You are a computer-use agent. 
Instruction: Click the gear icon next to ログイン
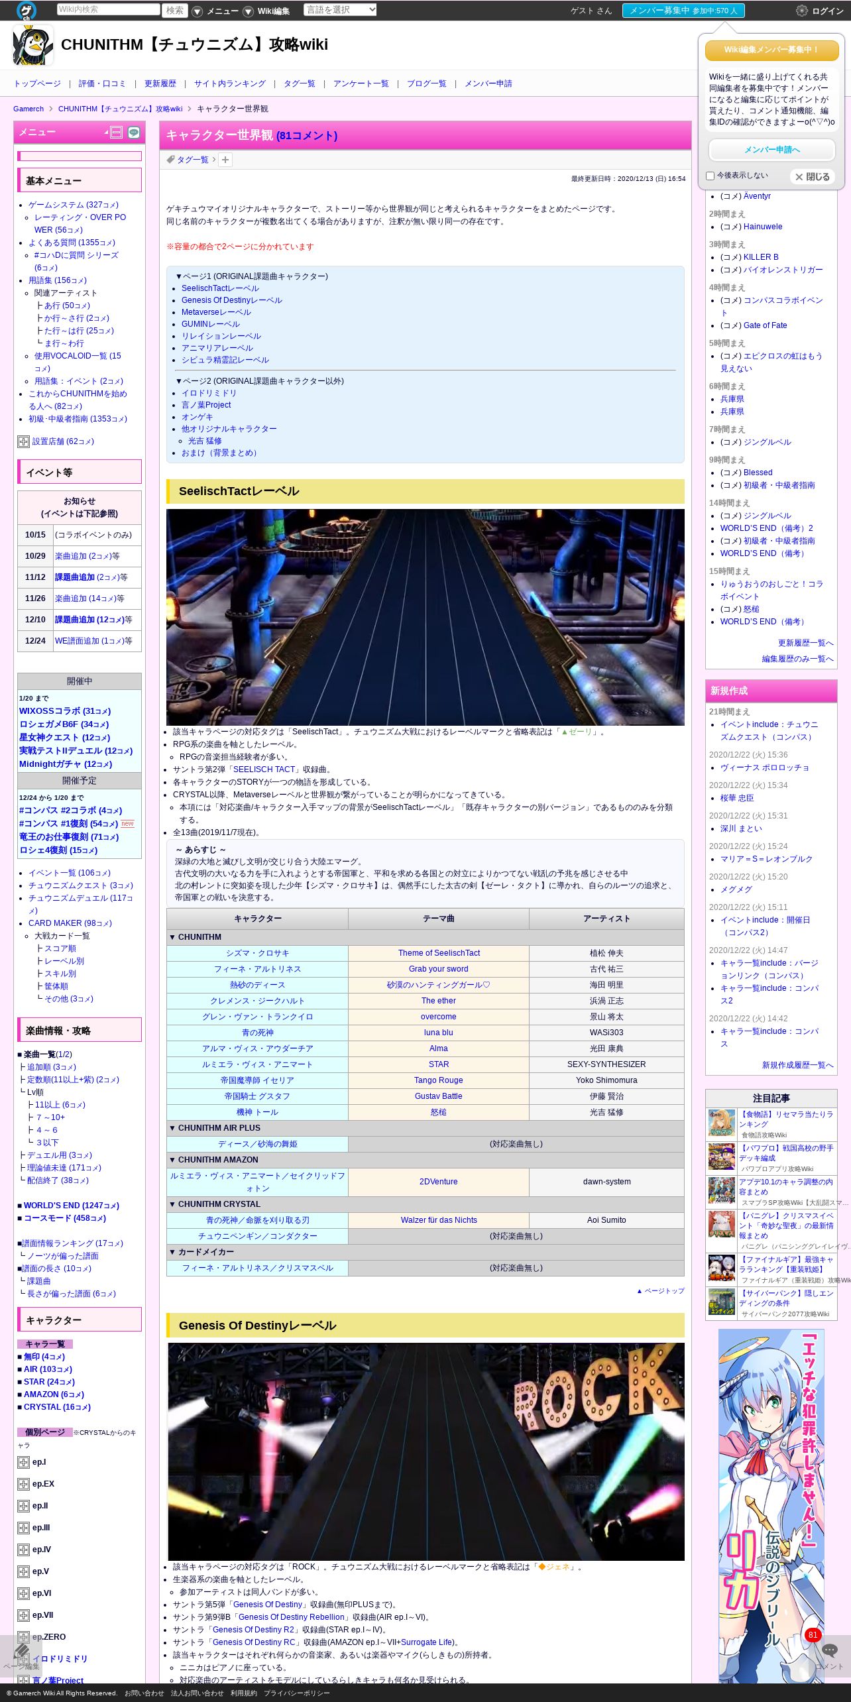[802, 11]
